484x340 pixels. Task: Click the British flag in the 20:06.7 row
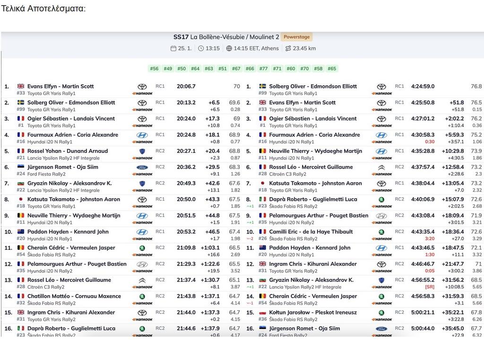[x=21, y=86]
